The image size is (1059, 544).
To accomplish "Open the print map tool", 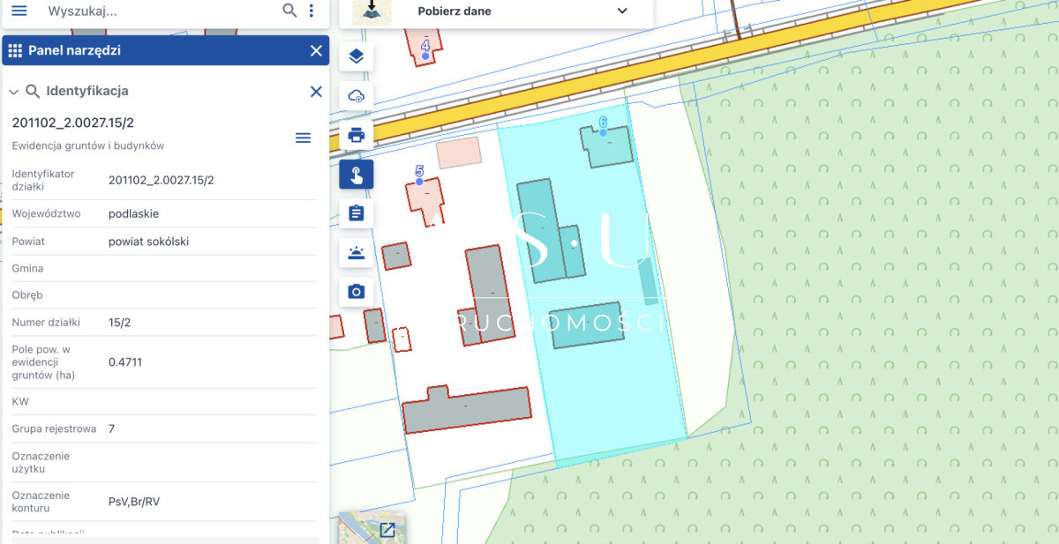I will [357, 135].
